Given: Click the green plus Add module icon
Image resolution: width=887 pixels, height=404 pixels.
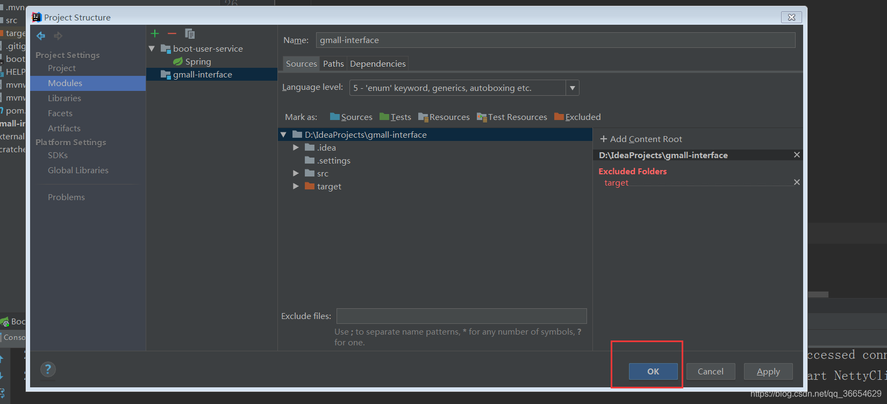Looking at the screenshot, I should [x=155, y=33].
